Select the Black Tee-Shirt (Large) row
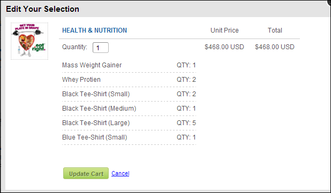Viewport: 331px width, 193px height. [x=129, y=123]
